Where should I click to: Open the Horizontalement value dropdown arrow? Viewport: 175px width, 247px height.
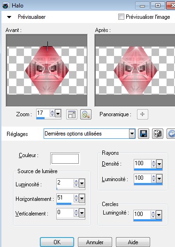(82, 199)
